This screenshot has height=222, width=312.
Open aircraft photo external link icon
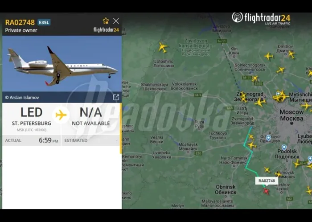coord(116,97)
